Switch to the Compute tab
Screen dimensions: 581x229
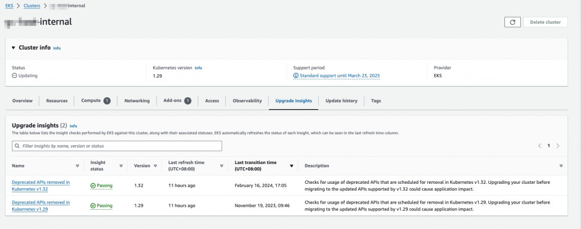coord(95,101)
